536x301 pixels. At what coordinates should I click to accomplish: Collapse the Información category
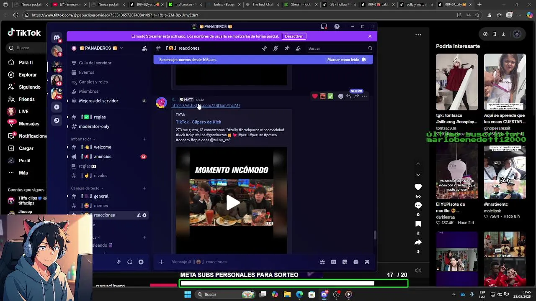tap(83, 139)
